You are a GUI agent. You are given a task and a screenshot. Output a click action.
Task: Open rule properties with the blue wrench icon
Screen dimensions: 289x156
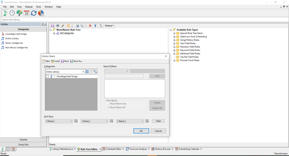point(95,26)
